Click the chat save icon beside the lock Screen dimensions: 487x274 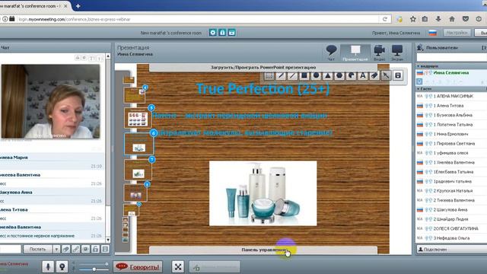[x=105, y=249]
